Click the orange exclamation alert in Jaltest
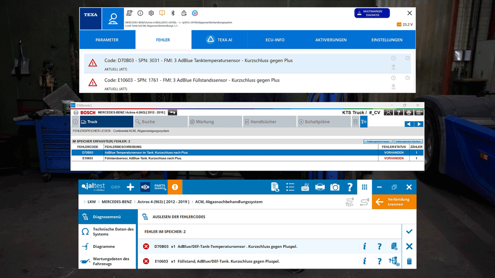This screenshot has width=495, height=278. (x=175, y=187)
